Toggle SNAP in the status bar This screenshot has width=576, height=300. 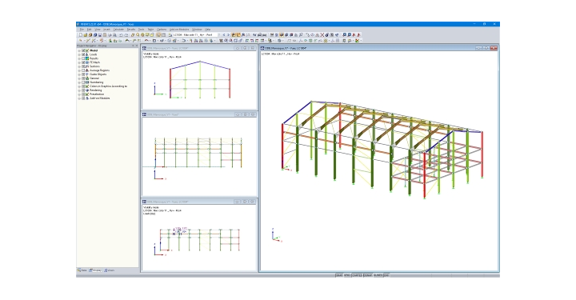(x=338, y=275)
